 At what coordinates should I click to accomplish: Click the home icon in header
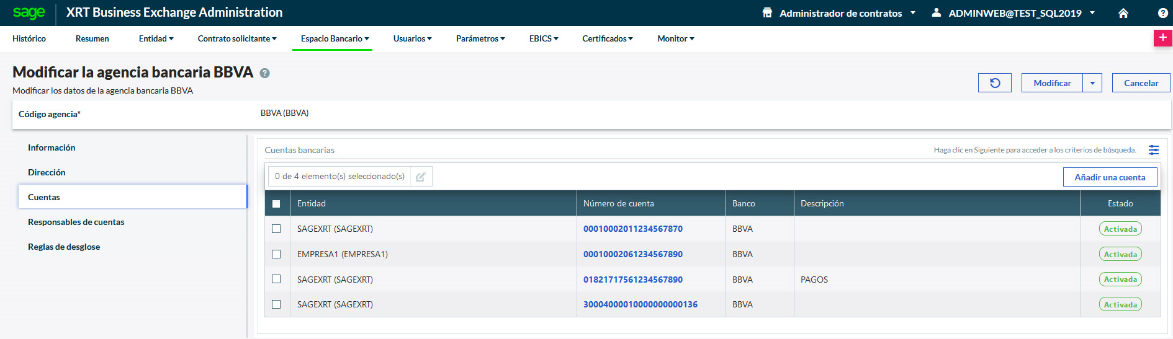coord(1123,13)
